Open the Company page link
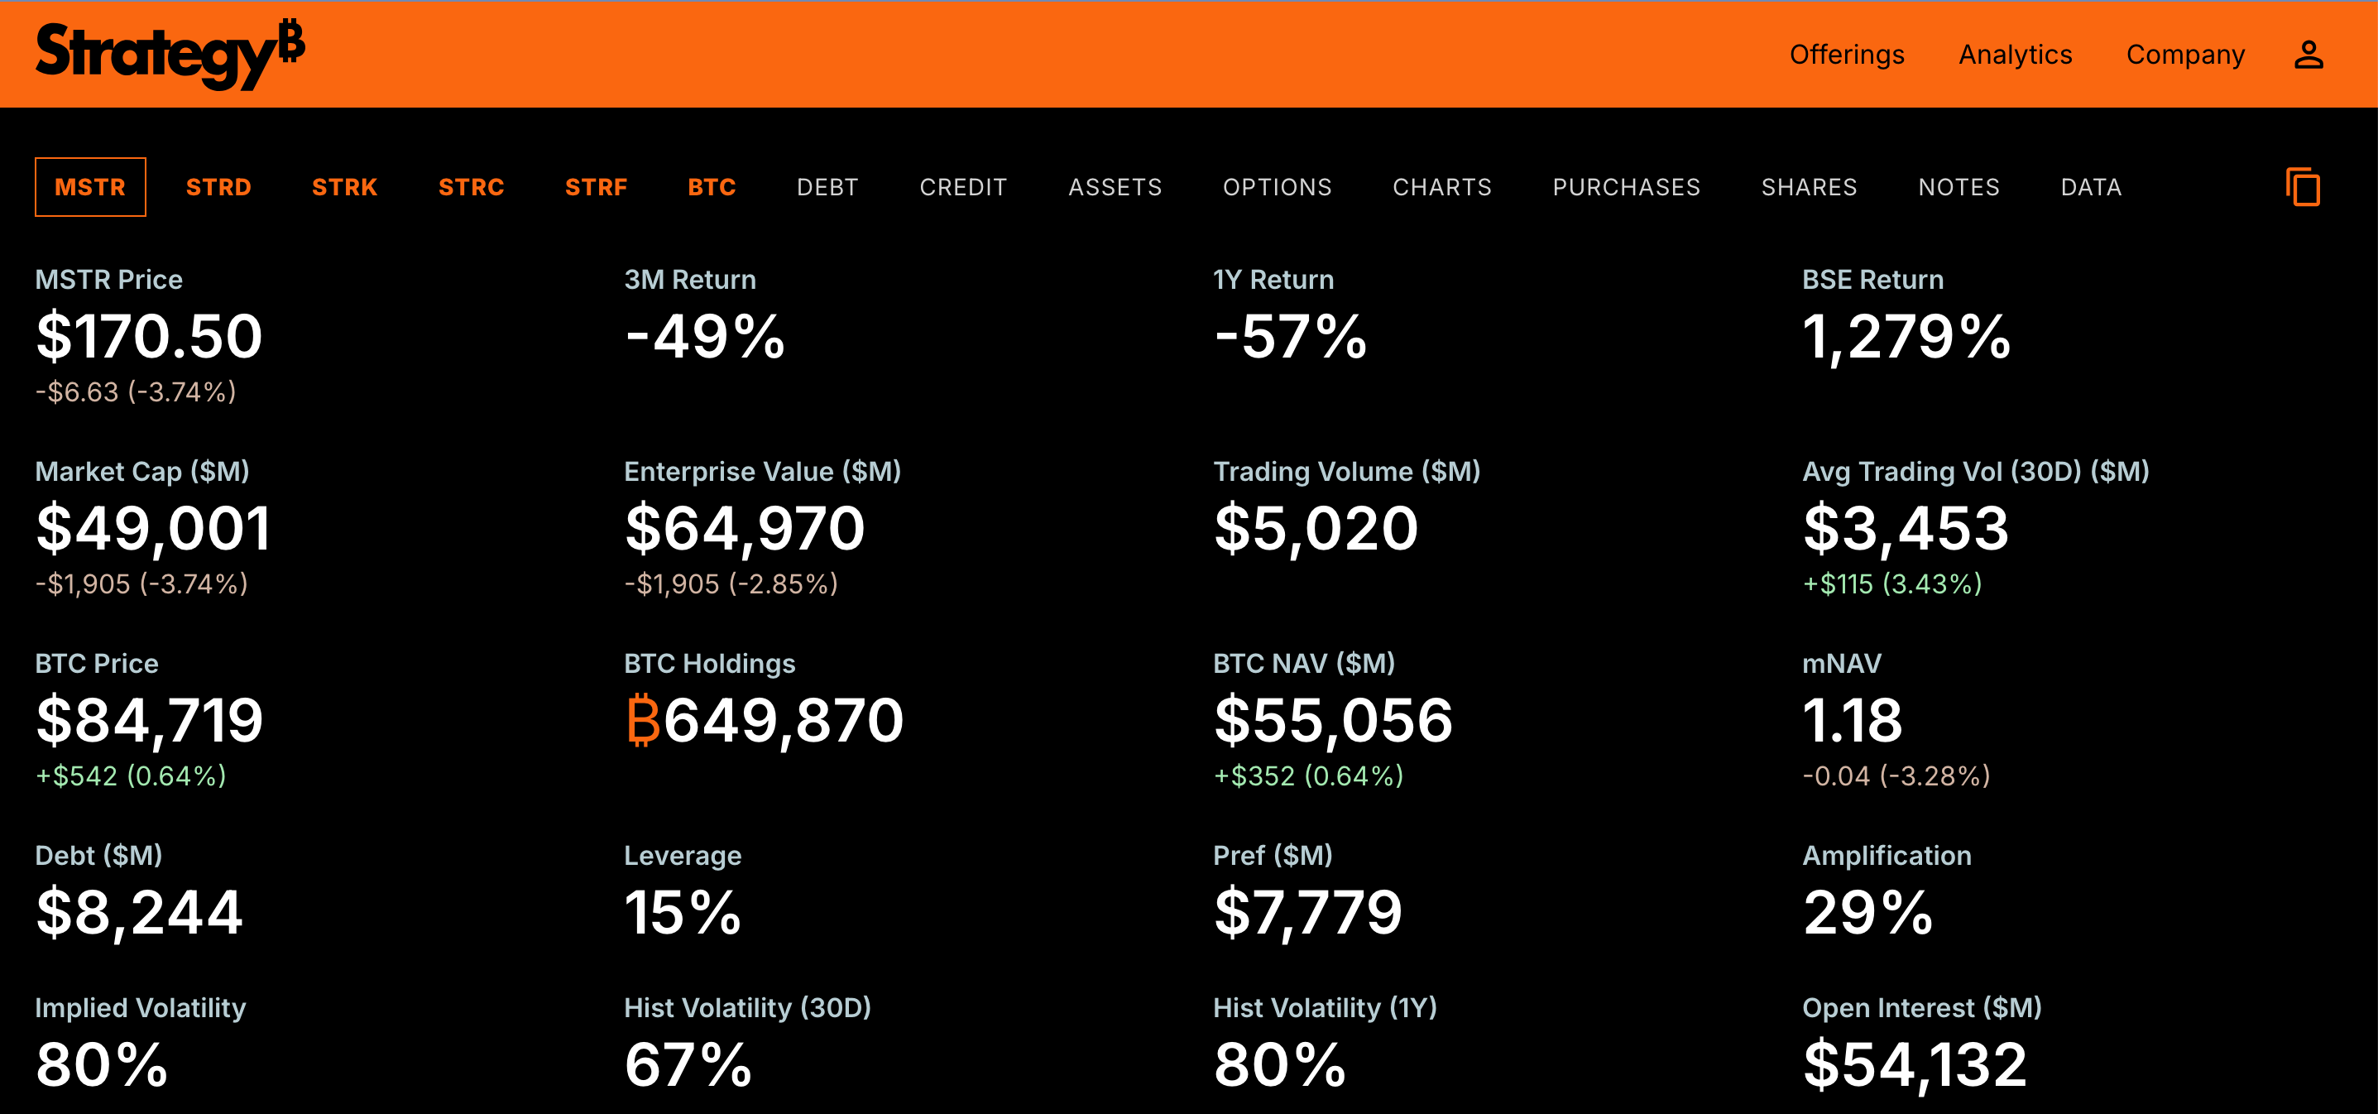The image size is (2378, 1114). coord(2185,54)
